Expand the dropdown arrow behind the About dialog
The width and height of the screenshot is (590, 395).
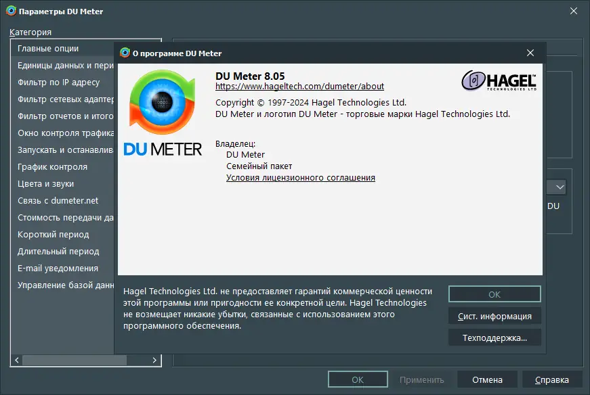pos(560,187)
